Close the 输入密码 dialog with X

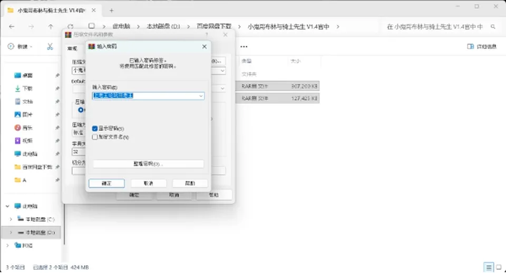coord(205,47)
